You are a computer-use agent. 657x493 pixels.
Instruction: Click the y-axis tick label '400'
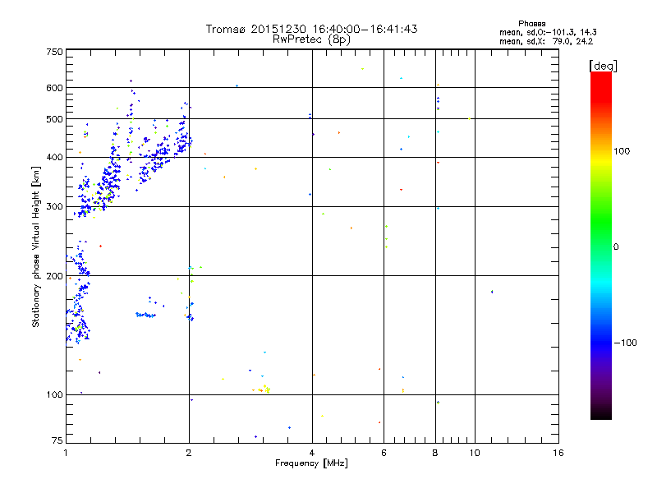(x=54, y=158)
